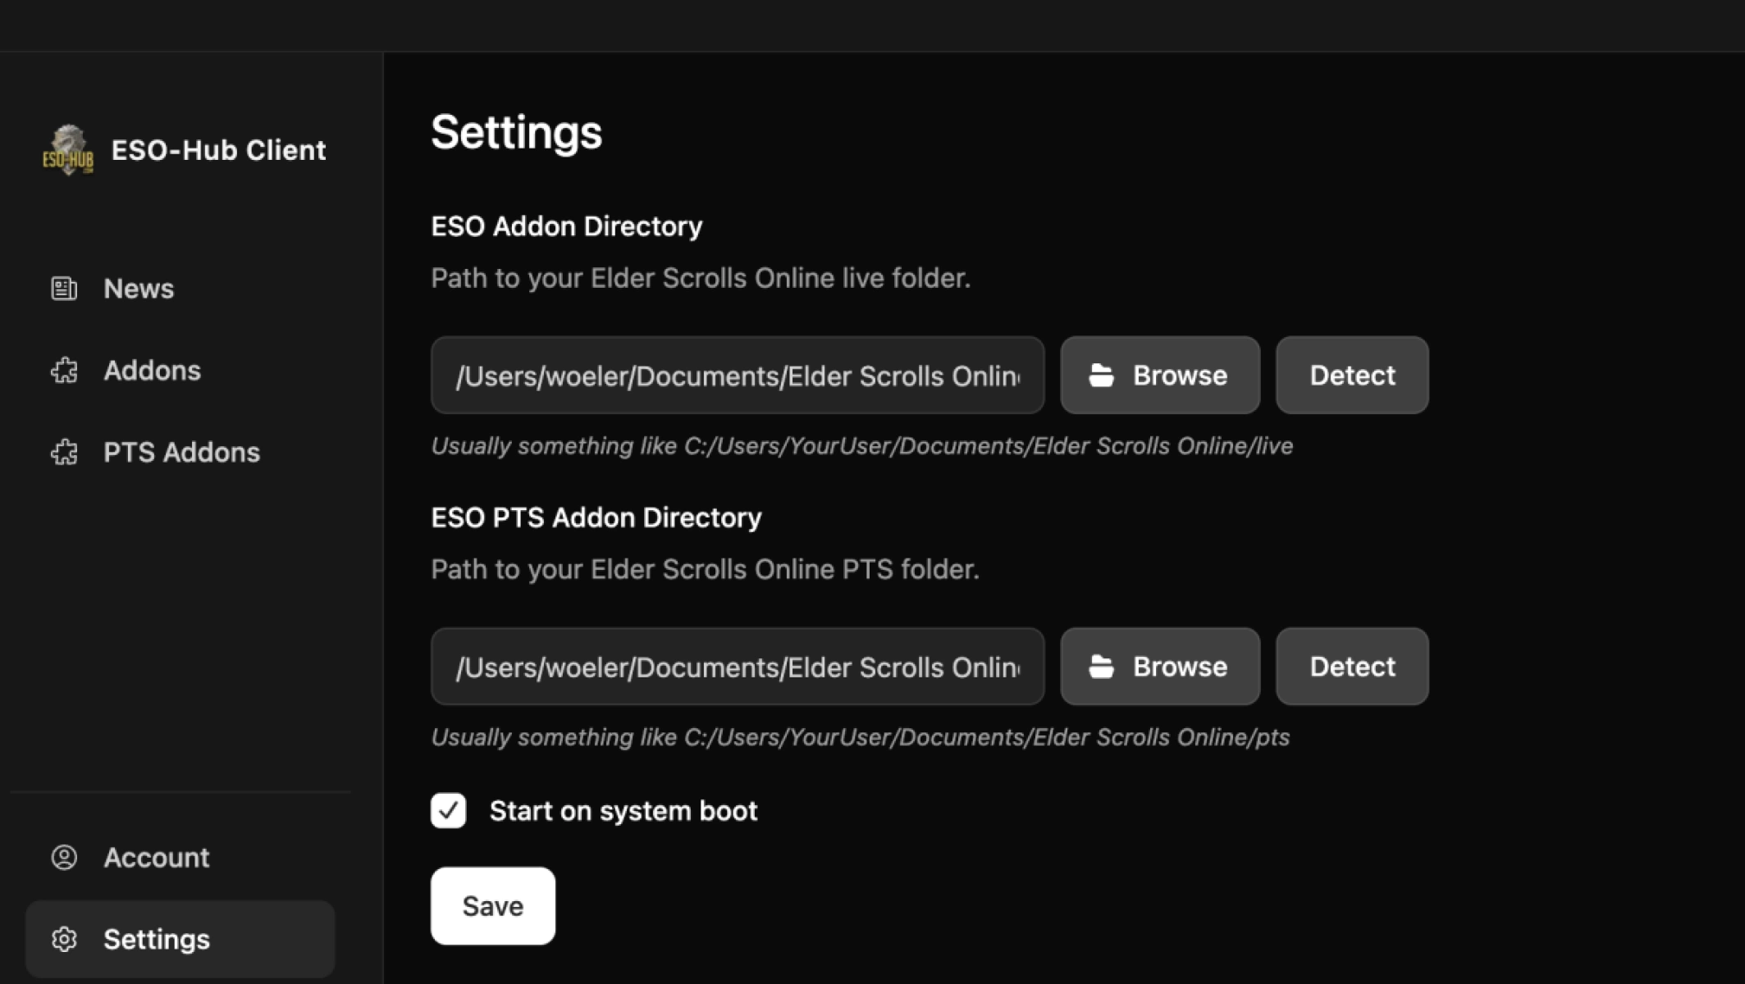Click the ESO-Hub logo icon
The image size is (1745, 984).
point(68,150)
